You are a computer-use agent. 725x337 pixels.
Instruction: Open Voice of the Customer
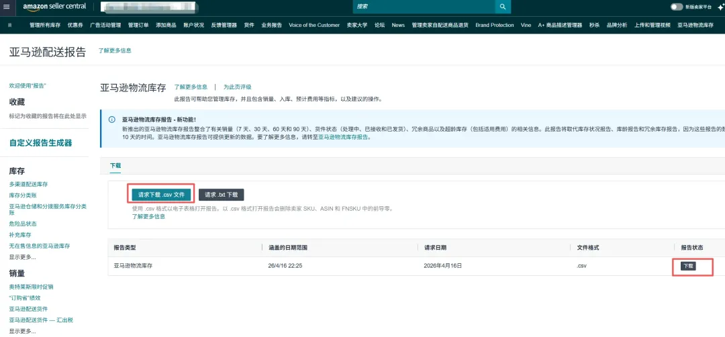point(314,26)
